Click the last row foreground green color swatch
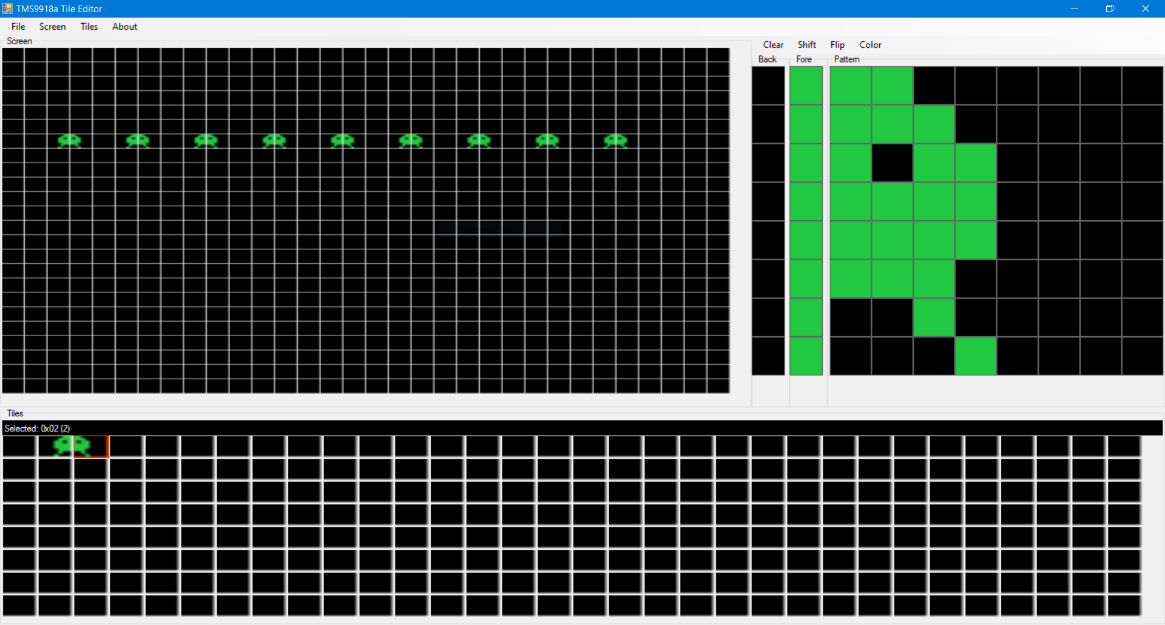This screenshot has width=1165, height=625. [x=806, y=356]
